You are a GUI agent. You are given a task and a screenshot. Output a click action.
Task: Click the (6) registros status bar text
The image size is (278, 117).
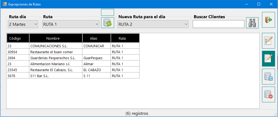pos(137,113)
